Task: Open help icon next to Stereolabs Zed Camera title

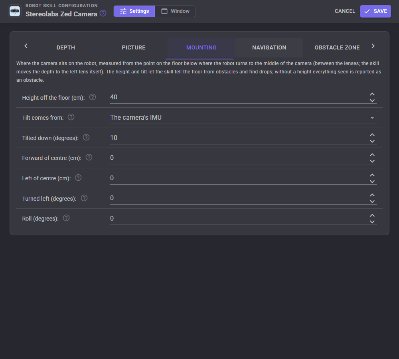Action: [103, 13]
